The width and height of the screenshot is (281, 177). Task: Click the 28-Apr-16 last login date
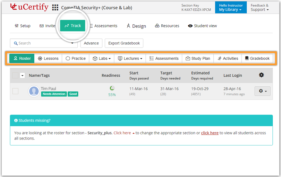232,89
